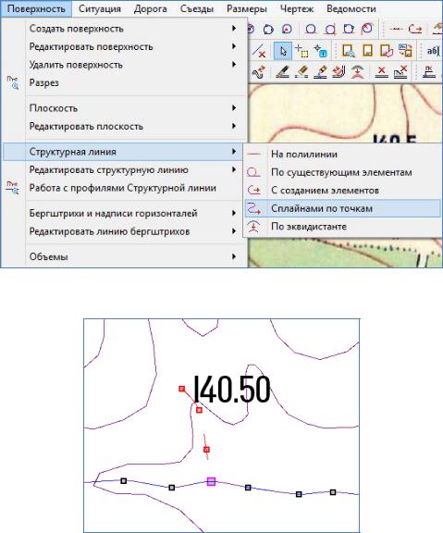Click the magenta spline point on blue line
This screenshot has width=443, height=533.
click(x=211, y=481)
